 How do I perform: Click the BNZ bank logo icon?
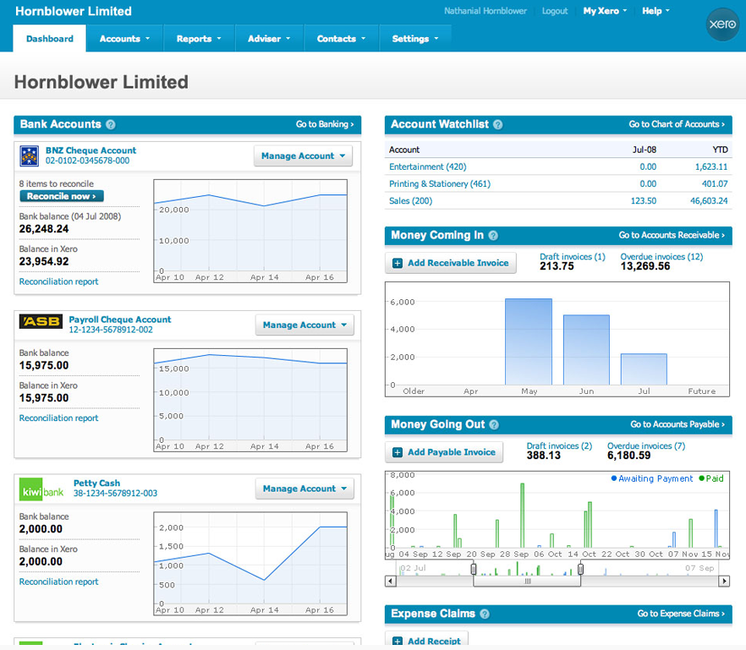(29, 156)
